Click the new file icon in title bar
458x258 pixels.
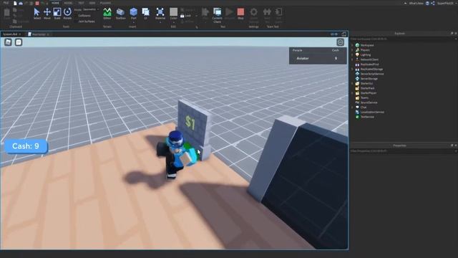pos(15,3)
